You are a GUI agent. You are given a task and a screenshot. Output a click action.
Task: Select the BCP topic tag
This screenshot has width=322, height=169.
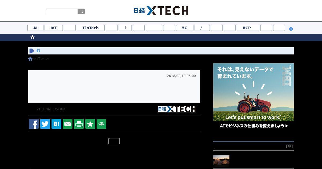tap(248, 28)
